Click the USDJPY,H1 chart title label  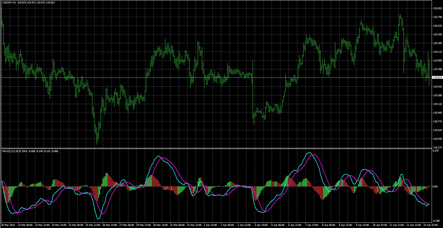[x=9, y=3]
